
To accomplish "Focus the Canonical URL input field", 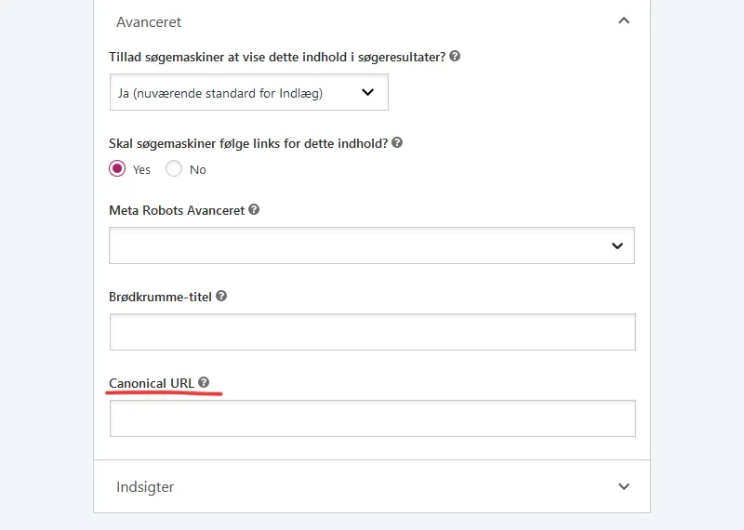I will click(x=373, y=418).
